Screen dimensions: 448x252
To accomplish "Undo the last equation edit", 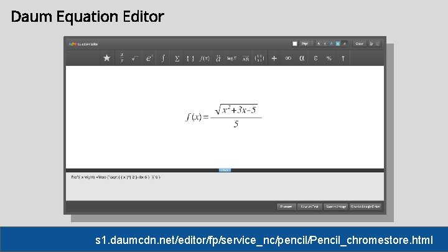I will pos(371,44).
